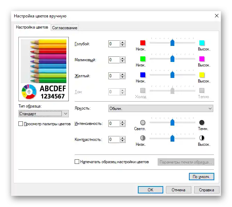Screen dimensions: 232x207
Task: Click the Малиновый slider thumb
Action: (172, 59)
